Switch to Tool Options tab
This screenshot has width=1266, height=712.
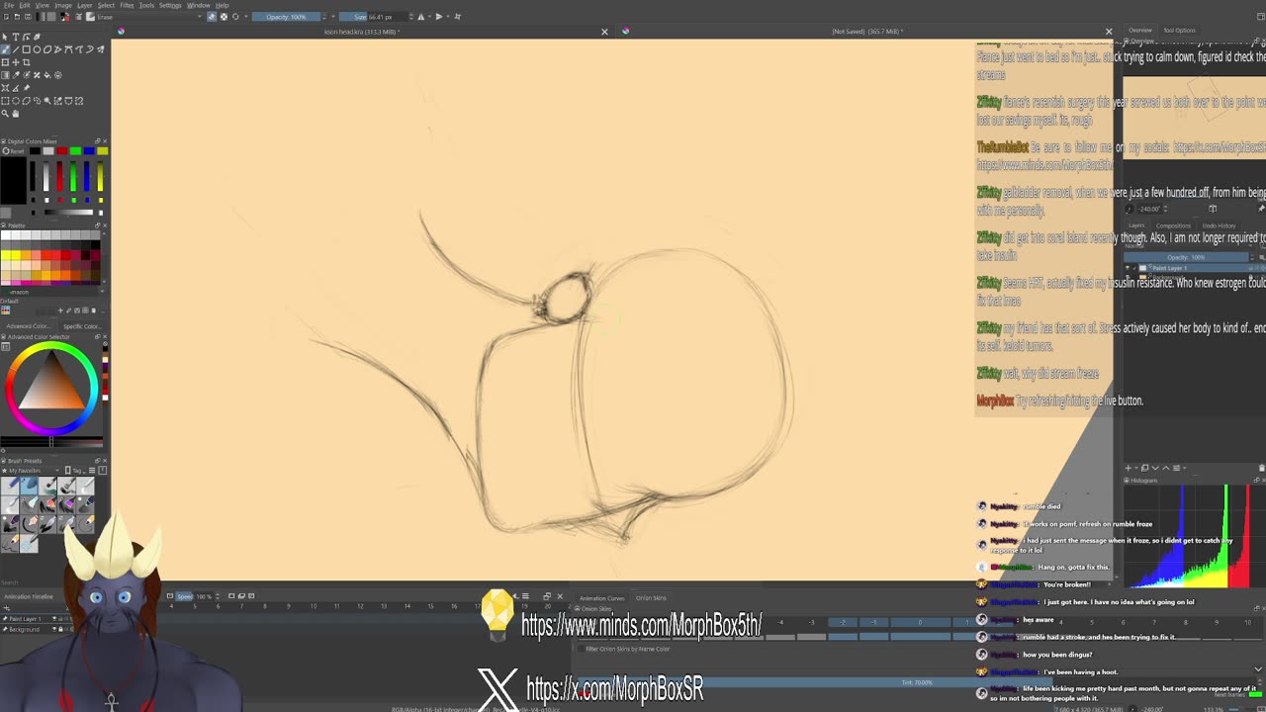[1179, 30]
